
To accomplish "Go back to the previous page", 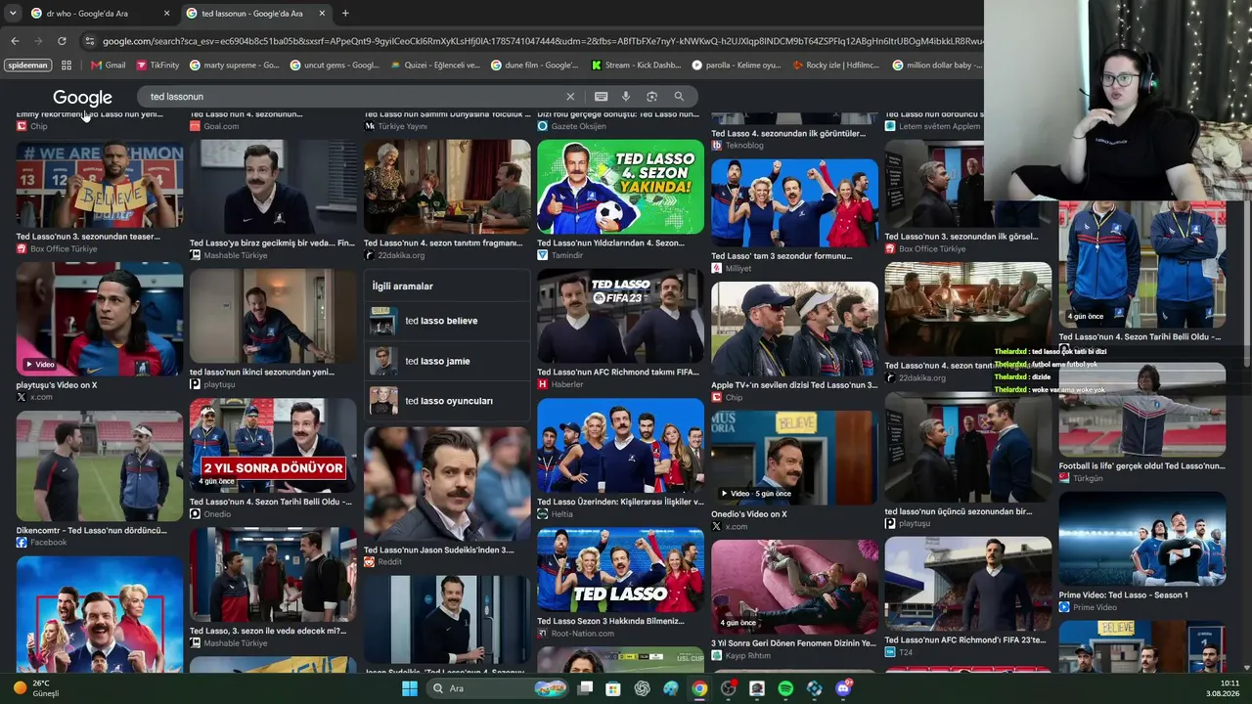I will tap(15, 41).
